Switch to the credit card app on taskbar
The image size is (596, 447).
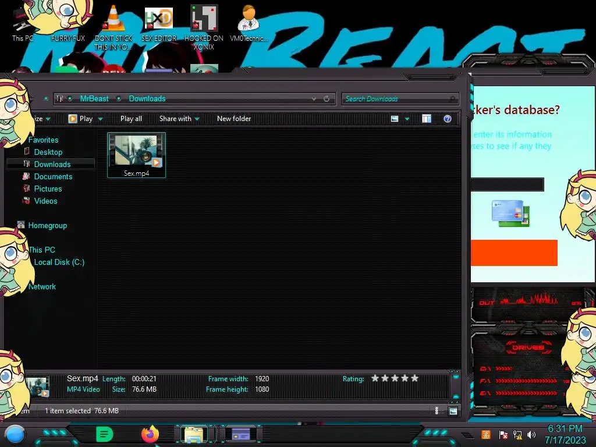(x=240, y=434)
